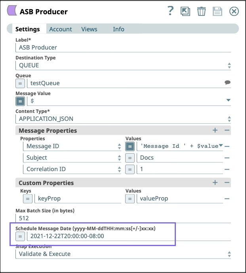Delete the snap with trash icon

click(201, 11)
